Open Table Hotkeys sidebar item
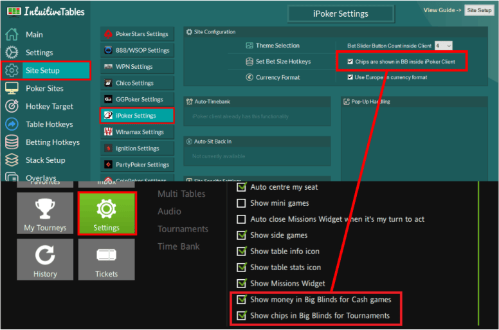This screenshot has width=499, height=330. (x=50, y=124)
